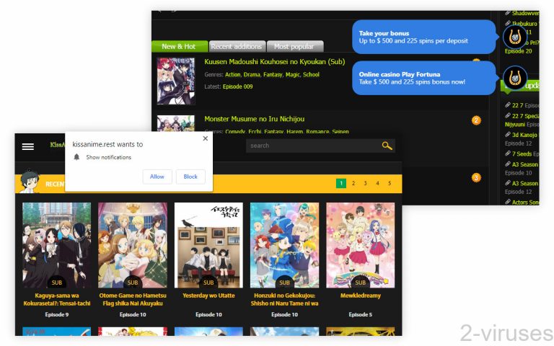The height and width of the screenshot is (346, 554).
Task: Click 'Episode 9' under Kaguya-sama
Action: pyautogui.click(x=56, y=314)
